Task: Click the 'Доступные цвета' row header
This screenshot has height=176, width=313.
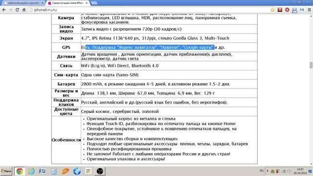Action: [x=66, y=111]
